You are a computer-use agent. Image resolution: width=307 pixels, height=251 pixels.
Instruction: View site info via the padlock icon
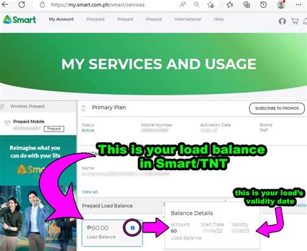pyautogui.click(x=42, y=5)
